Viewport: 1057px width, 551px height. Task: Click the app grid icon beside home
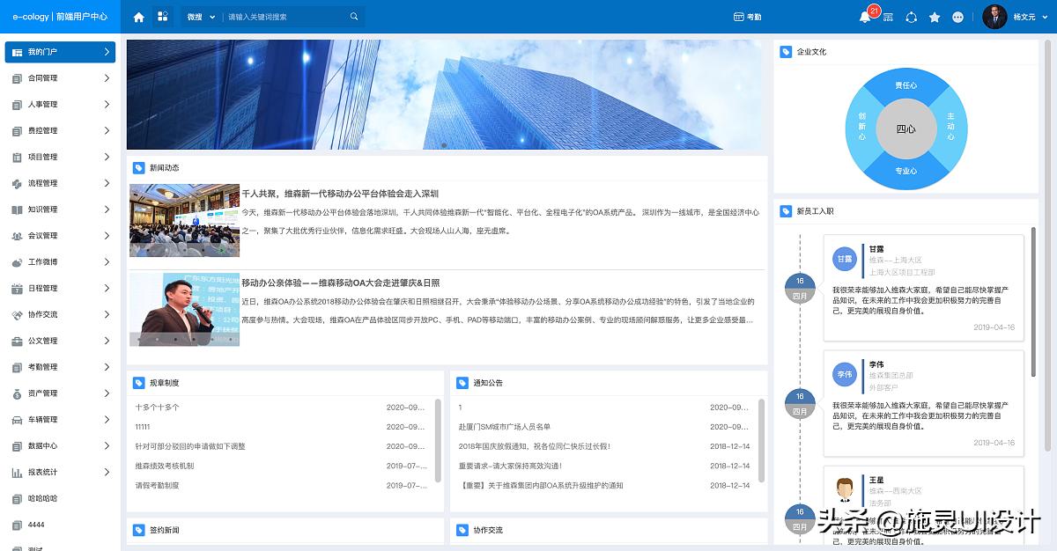[162, 17]
